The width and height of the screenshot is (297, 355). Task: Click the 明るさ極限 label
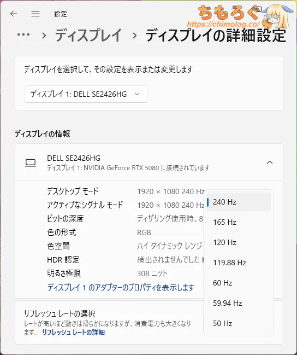tap(64, 273)
